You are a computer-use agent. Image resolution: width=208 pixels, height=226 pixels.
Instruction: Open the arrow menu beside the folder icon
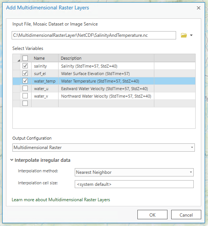point(191,35)
